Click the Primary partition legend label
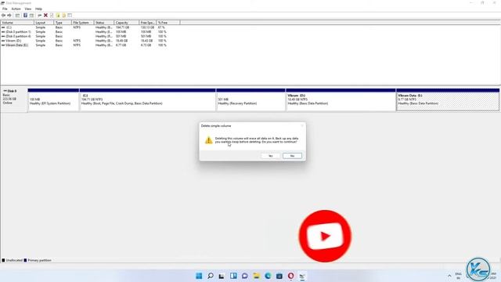Screen dimensions: 501x282 point(39,260)
